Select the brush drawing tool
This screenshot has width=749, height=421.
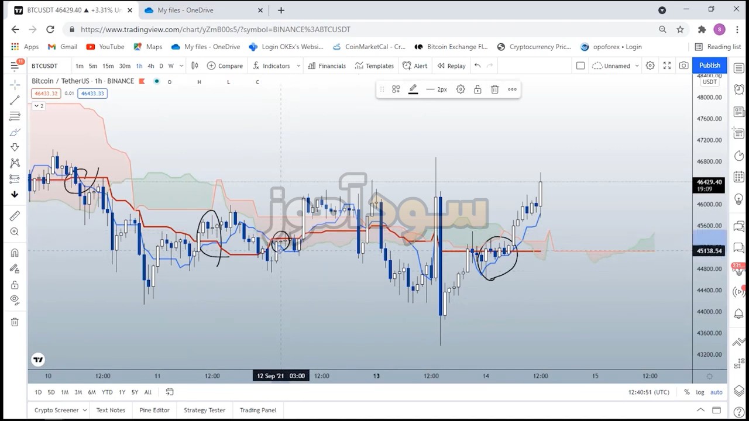15,132
